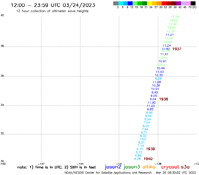Click the 1938 pass time label
The height and width of the screenshot is (175, 199).
164,99
